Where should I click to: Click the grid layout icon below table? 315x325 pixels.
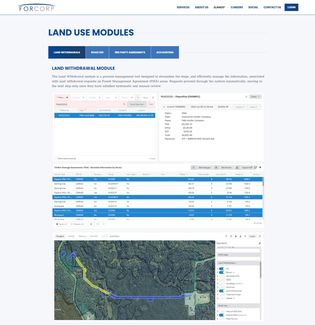pyautogui.click(x=91, y=224)
